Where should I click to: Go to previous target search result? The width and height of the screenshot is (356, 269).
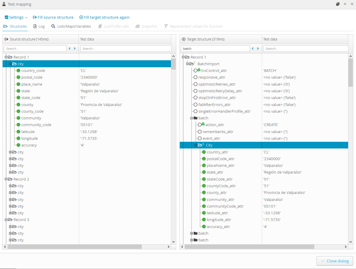(253, 49)
